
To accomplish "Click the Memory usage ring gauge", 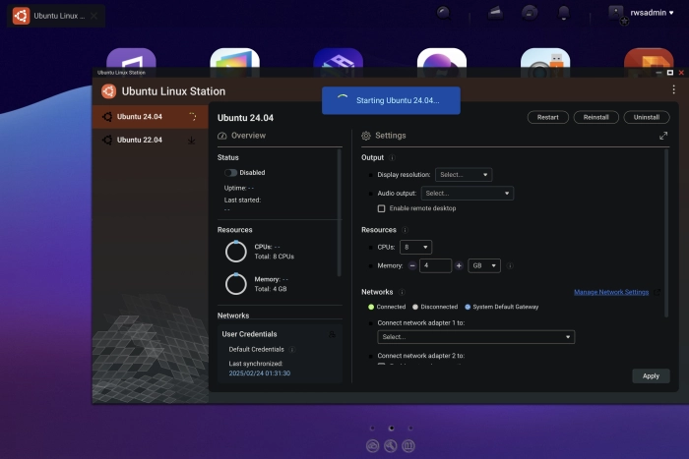I will (236, 284).
